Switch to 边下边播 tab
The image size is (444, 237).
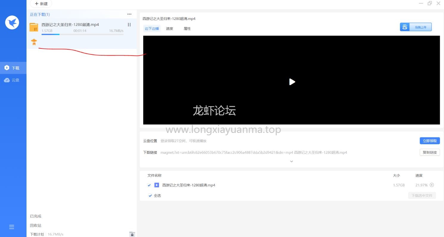tap(152, 29)
